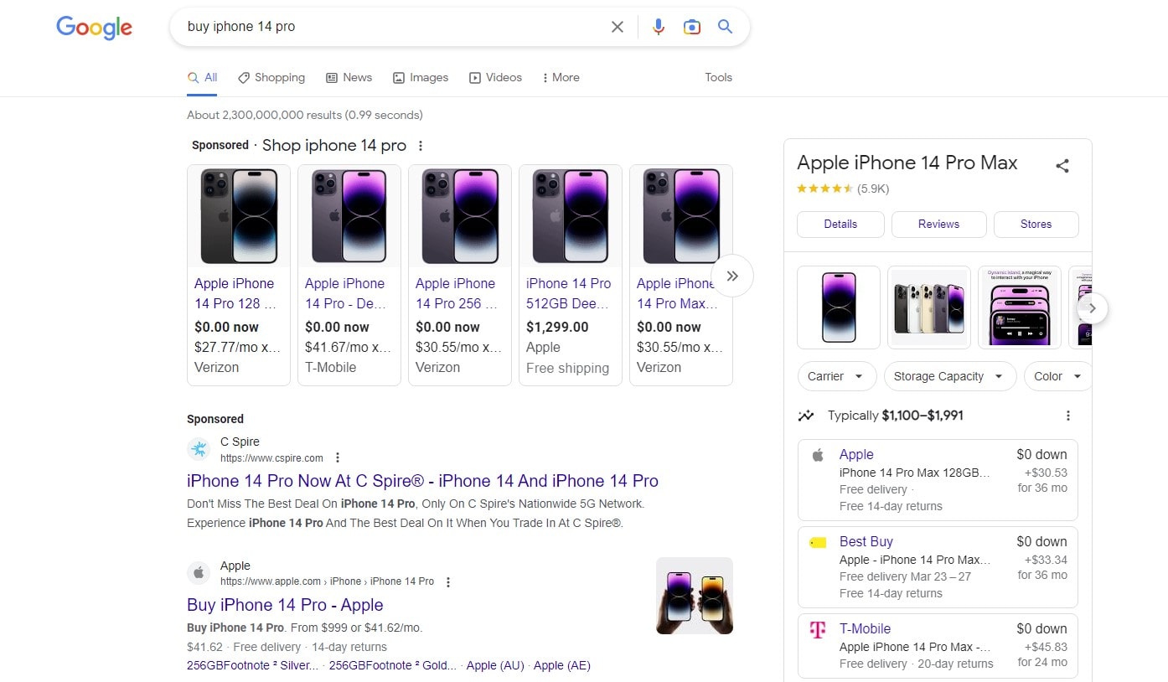The width and height of the screenshot is (1168, 682).
Task: Expand the Color filter dropdown
Action: [1057, 376]
